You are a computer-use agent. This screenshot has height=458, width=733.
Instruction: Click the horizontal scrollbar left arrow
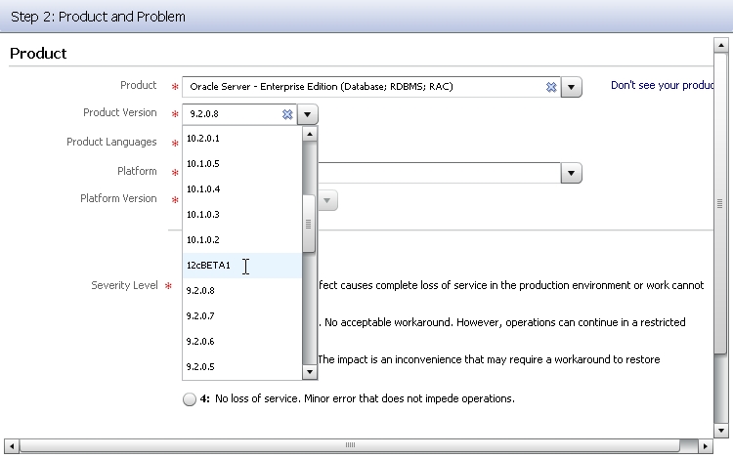pos(12,446)
